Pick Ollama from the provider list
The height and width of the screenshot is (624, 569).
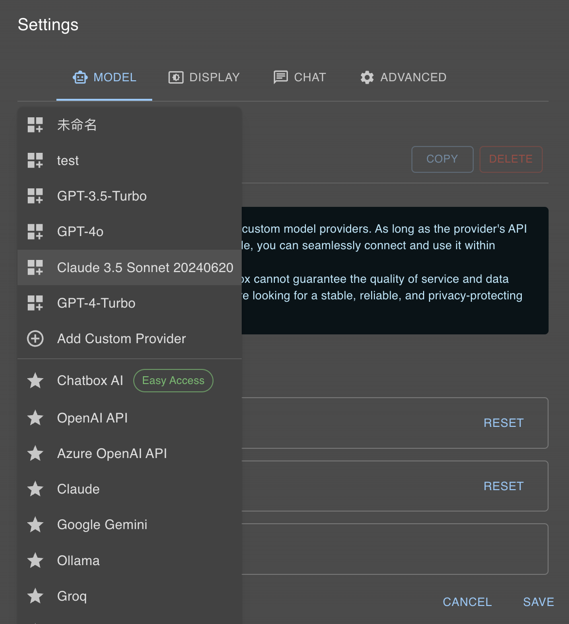tap(78, 561)
